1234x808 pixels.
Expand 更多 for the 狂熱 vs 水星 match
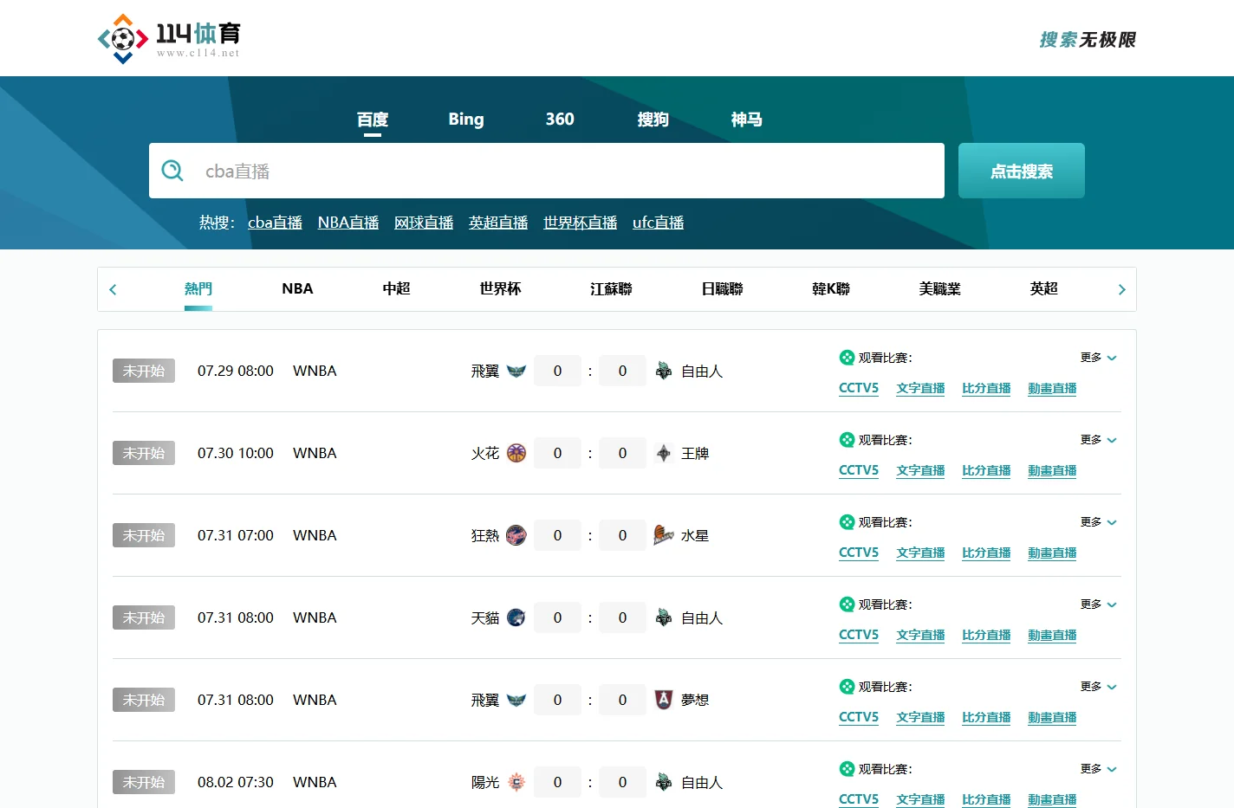point(1099,522)
